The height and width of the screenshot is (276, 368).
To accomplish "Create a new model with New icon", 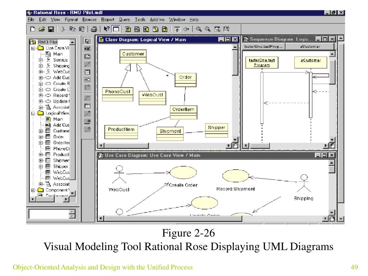I will pos(33,29).
